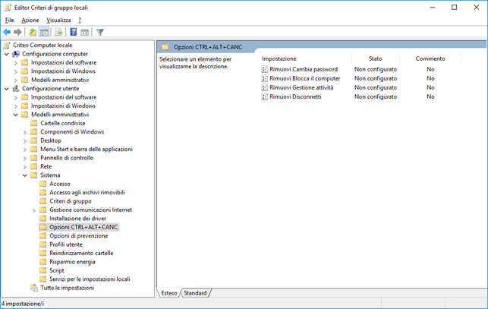Collapse the Configurazione utente node
Screen dimensions: 488x309
(7, 89)
